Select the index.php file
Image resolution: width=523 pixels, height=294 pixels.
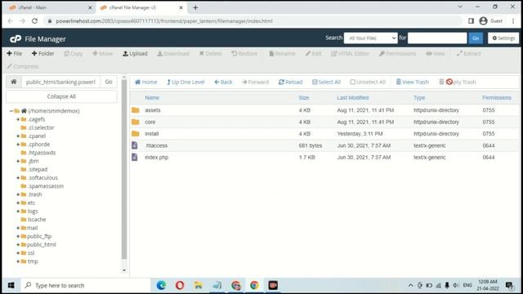click(x=156, y=158)
